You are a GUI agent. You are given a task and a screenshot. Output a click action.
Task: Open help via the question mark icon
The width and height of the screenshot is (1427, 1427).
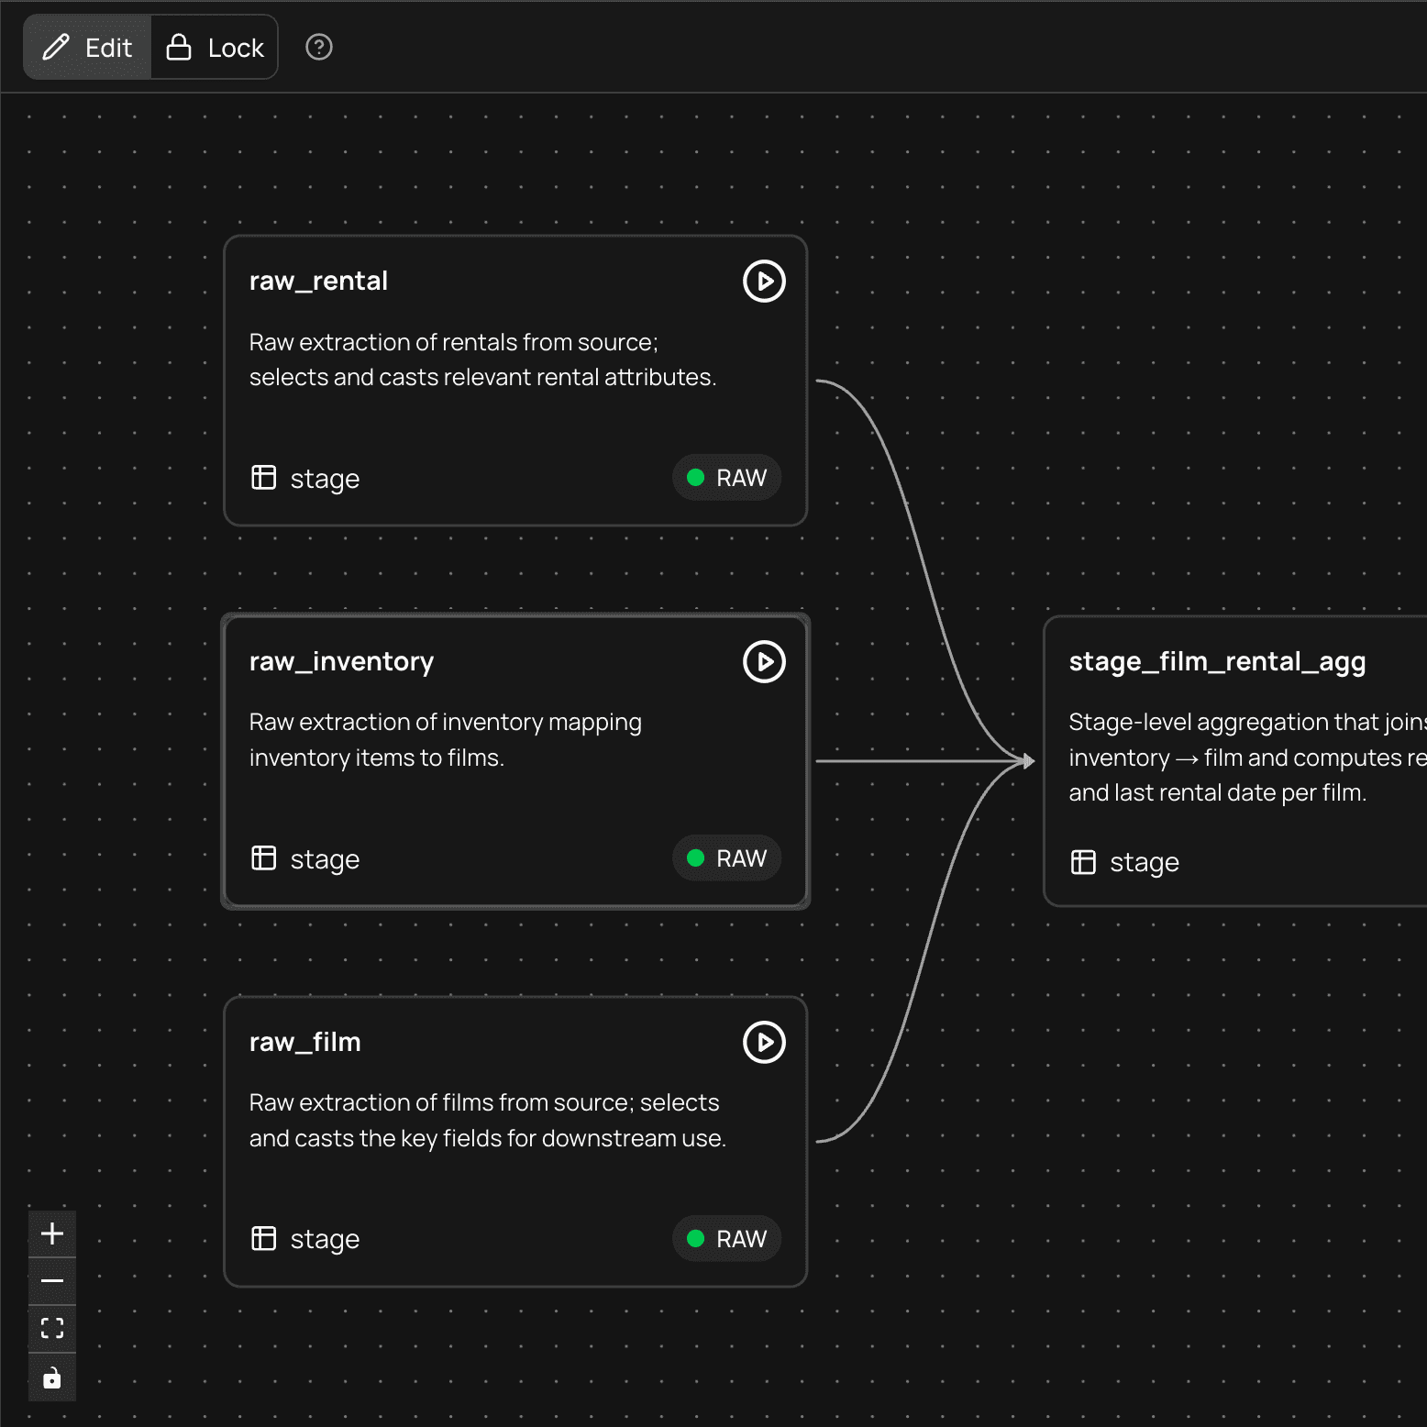pyautogui.click(x=318, y=47)
